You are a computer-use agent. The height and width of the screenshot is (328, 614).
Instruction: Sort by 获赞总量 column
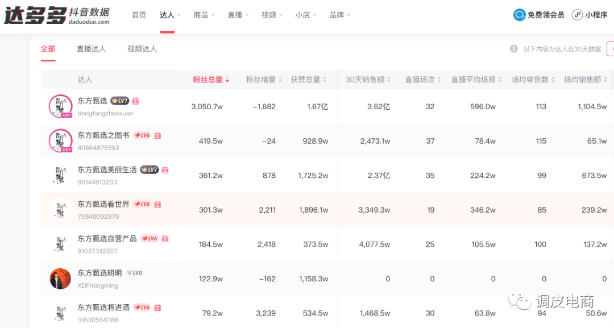point(309,80)
